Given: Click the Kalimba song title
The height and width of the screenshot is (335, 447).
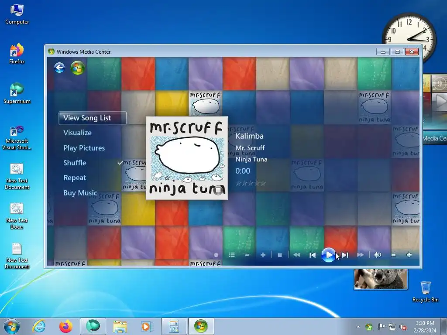Looking at the screenshot, I should tap(249, 136).
